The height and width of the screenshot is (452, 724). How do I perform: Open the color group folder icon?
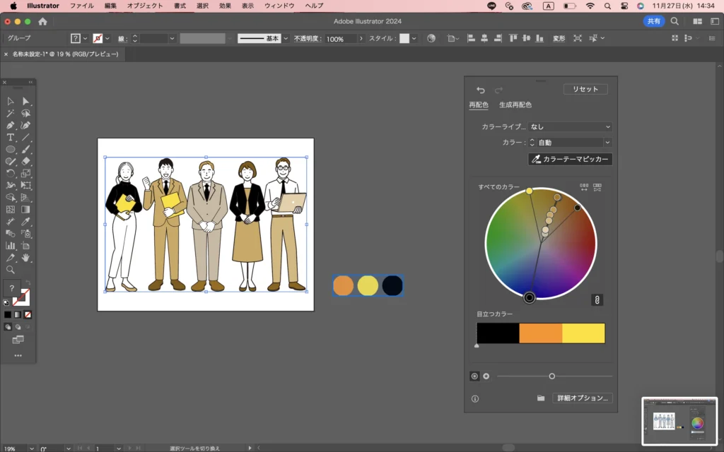tap(541, 398)
